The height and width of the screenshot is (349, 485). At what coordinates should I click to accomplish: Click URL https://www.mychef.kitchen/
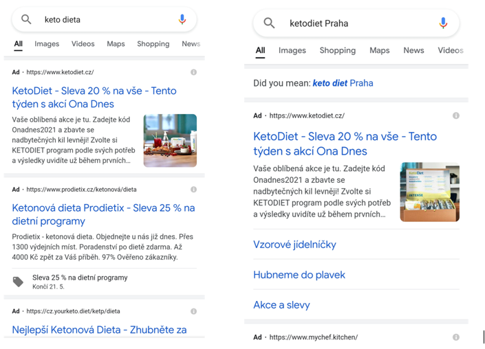pos(313,337)
